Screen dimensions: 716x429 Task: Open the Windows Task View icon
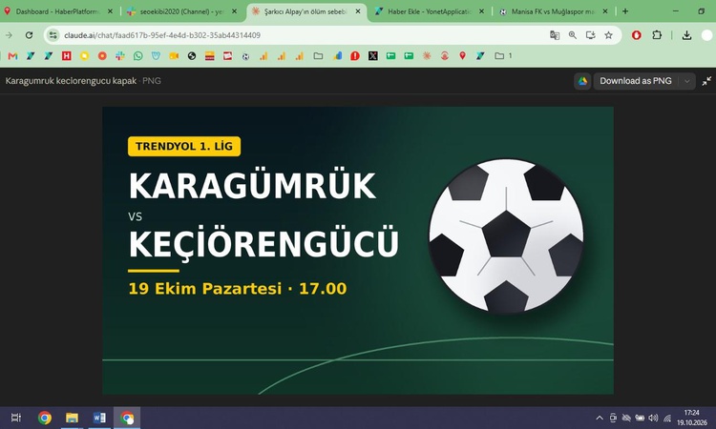click(16, 418)
